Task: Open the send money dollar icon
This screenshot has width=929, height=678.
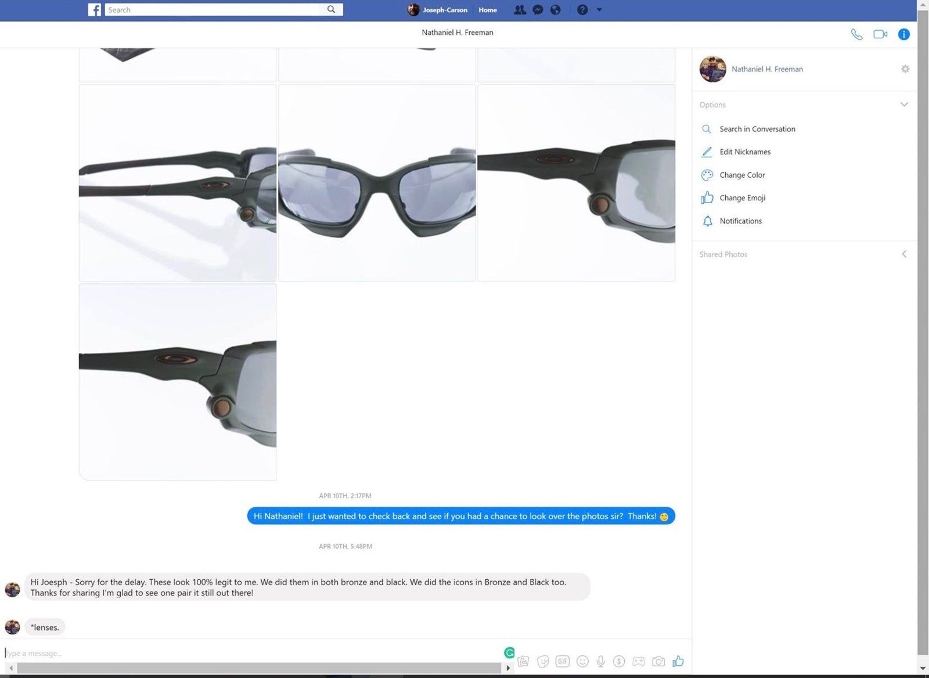Action: click(619, 661)
